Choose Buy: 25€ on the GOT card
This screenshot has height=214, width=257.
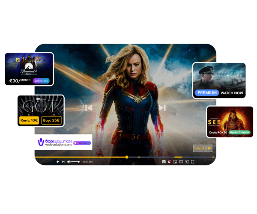(51, 120)
